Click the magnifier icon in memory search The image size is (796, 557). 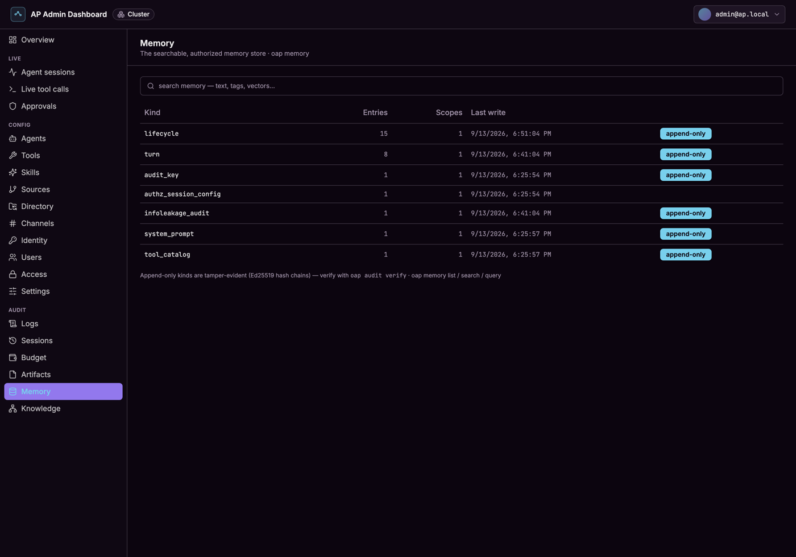[151, 86]
